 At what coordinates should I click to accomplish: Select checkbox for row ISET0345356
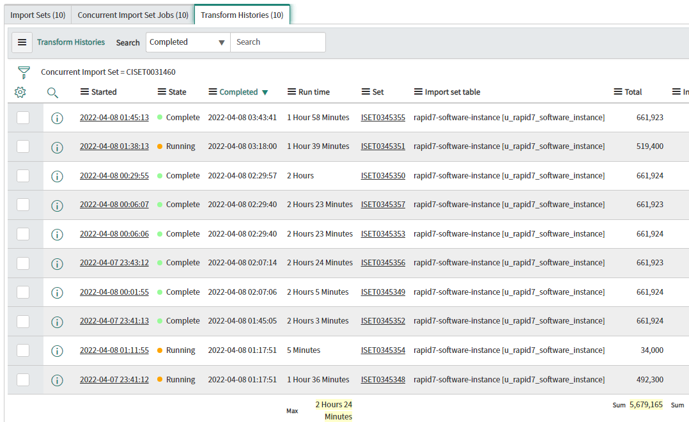pyautogui.click(x=23, y=263)
